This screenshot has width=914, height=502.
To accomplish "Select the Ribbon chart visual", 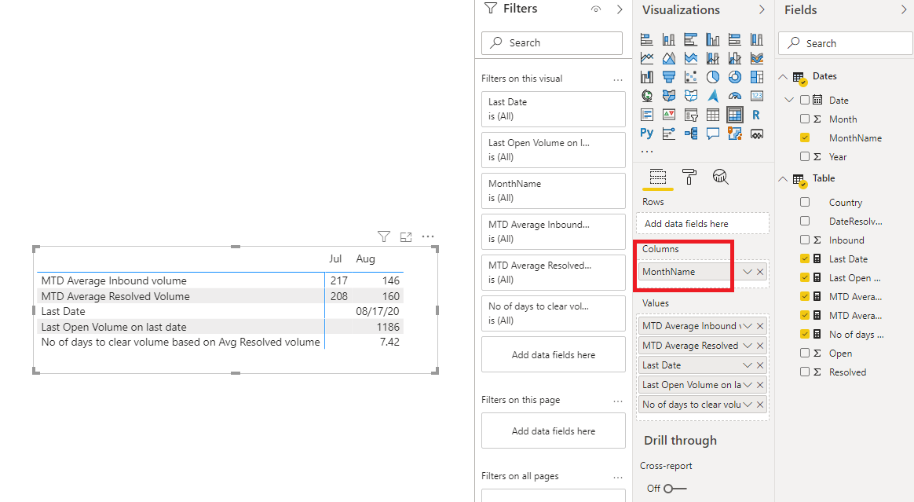I will [x=757, y=58].
